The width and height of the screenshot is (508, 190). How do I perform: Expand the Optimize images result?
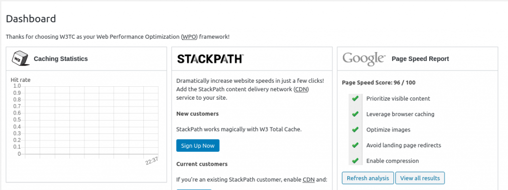click(388, 129)
